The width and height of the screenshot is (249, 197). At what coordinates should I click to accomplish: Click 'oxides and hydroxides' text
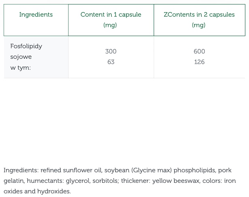[37, 191]
